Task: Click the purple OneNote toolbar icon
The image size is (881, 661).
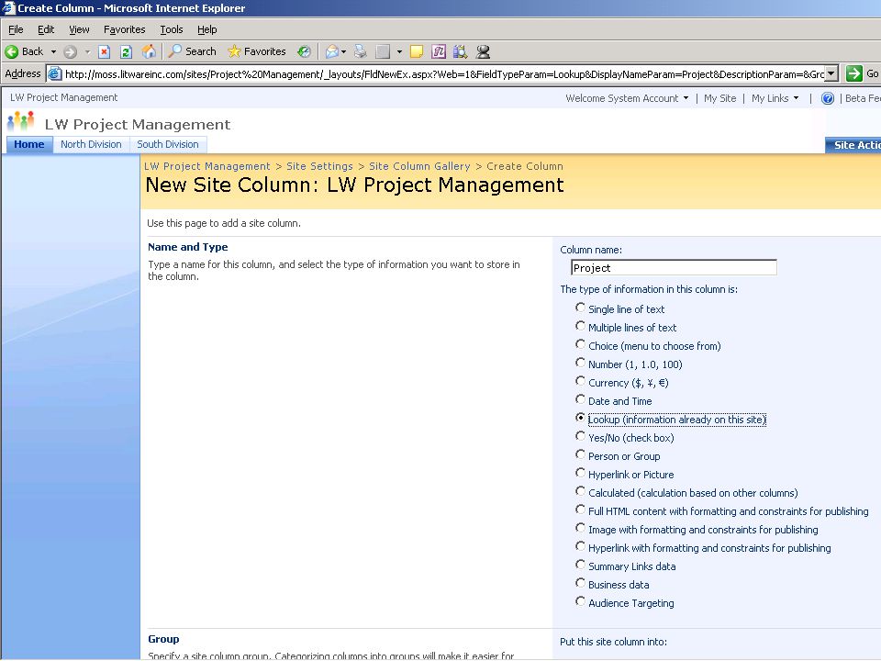Action: [439, 51]
